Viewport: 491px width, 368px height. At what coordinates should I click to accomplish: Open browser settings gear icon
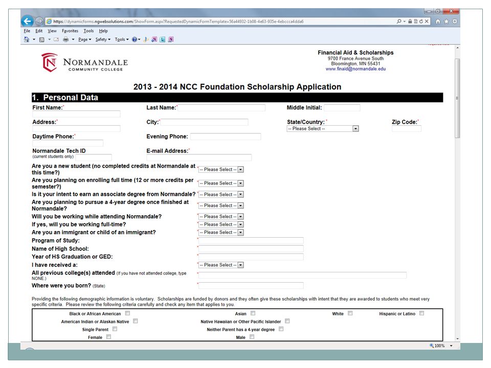coord(455,21)
